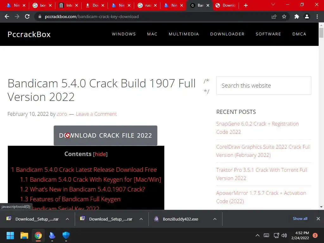Click 'Show all' downloads
This screenshot has height=243, width=324.
300,219
